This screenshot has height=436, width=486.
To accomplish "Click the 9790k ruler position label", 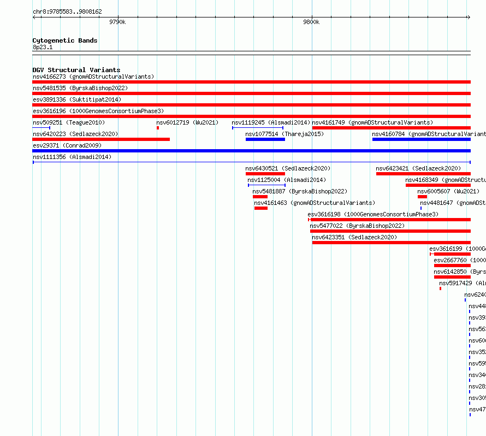I will tap(117, 22).
